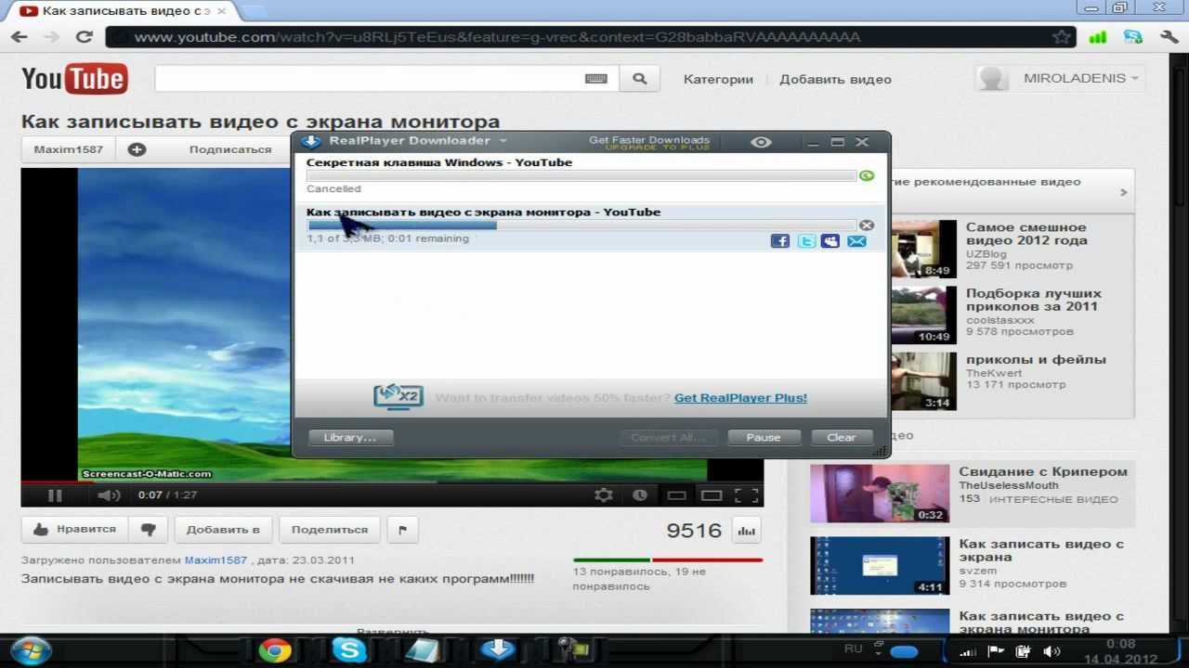Share the download on Facebook
The width and height of the screenshot is (1189, 668).
click(780, 241)
